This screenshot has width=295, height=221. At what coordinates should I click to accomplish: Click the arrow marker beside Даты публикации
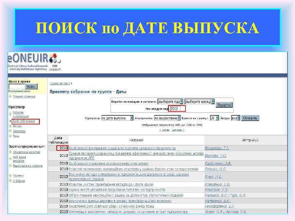click(x=10, y=121)
